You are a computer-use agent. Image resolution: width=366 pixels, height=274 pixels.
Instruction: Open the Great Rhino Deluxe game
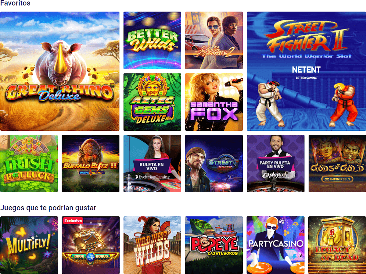[x=60, y=71]
